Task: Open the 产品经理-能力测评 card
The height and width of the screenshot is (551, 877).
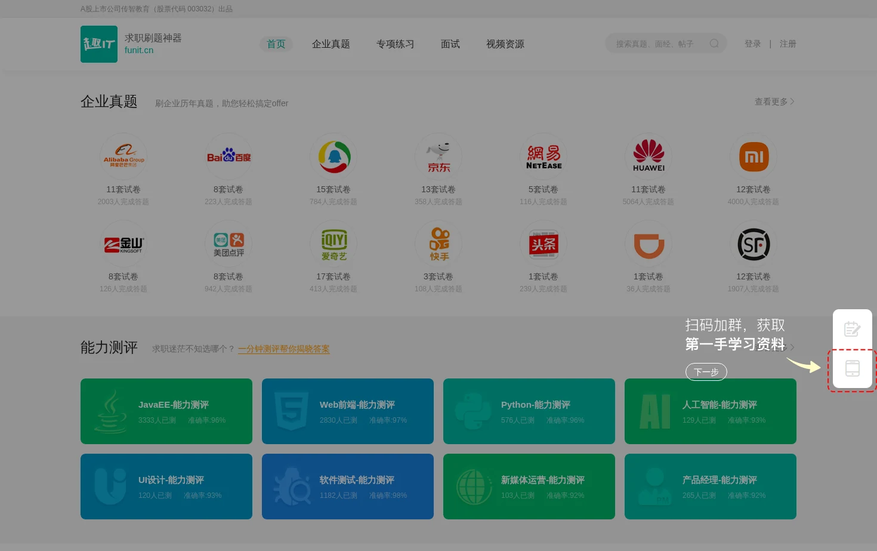Action: tap(711, 487)
